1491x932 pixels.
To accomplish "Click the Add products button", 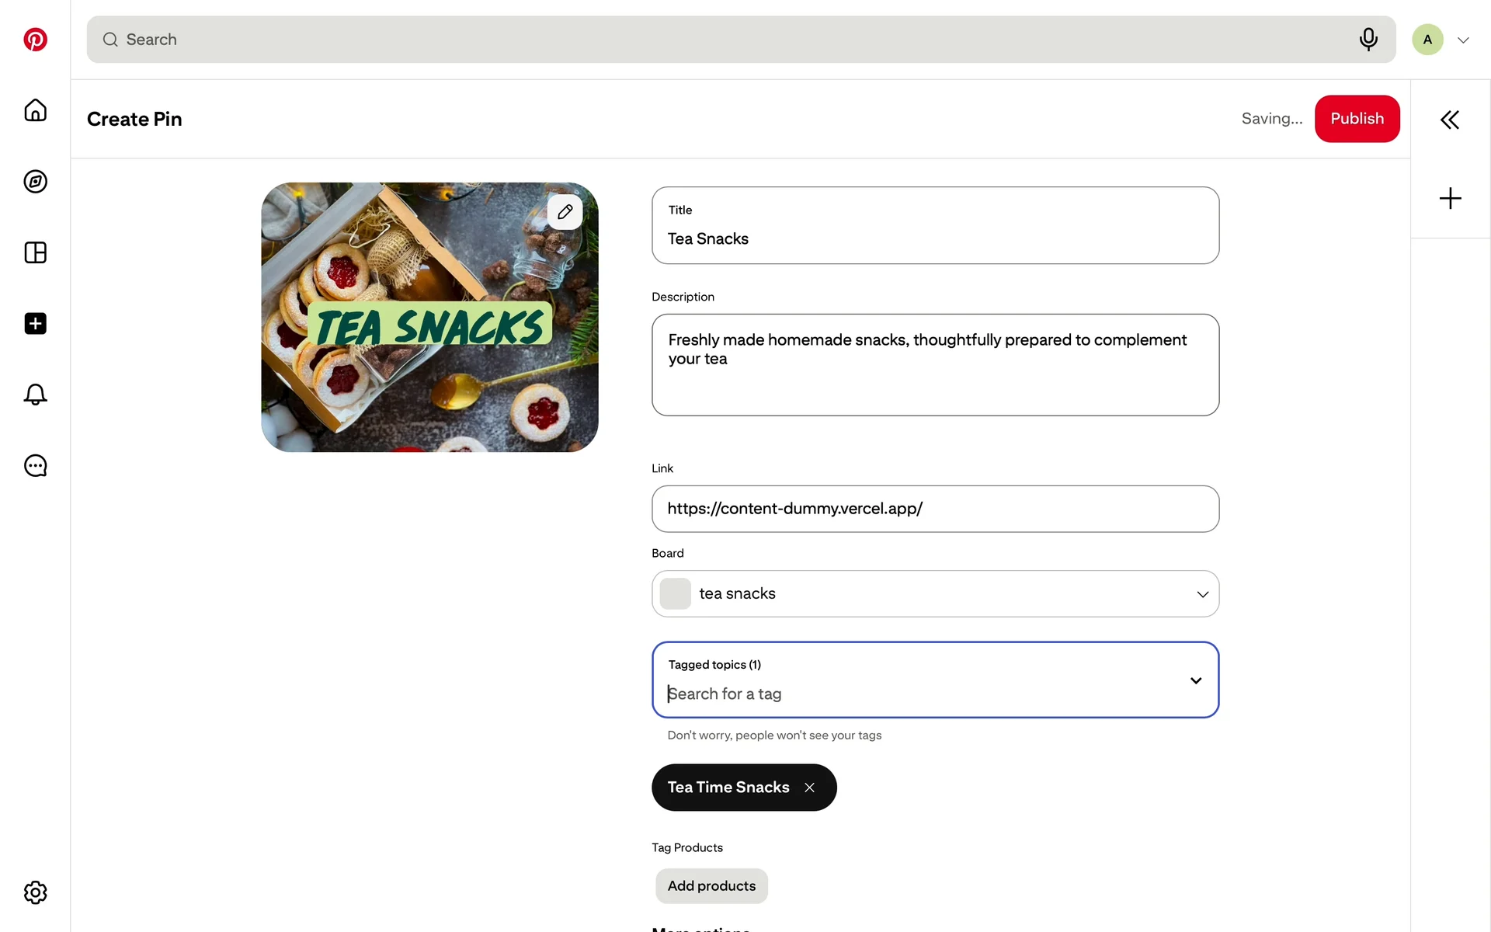I will (x=711, y=886).
